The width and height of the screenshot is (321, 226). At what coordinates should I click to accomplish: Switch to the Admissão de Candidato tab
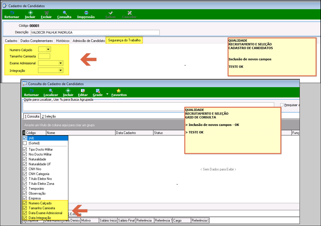pyautogui.click(x=89, y=41)
